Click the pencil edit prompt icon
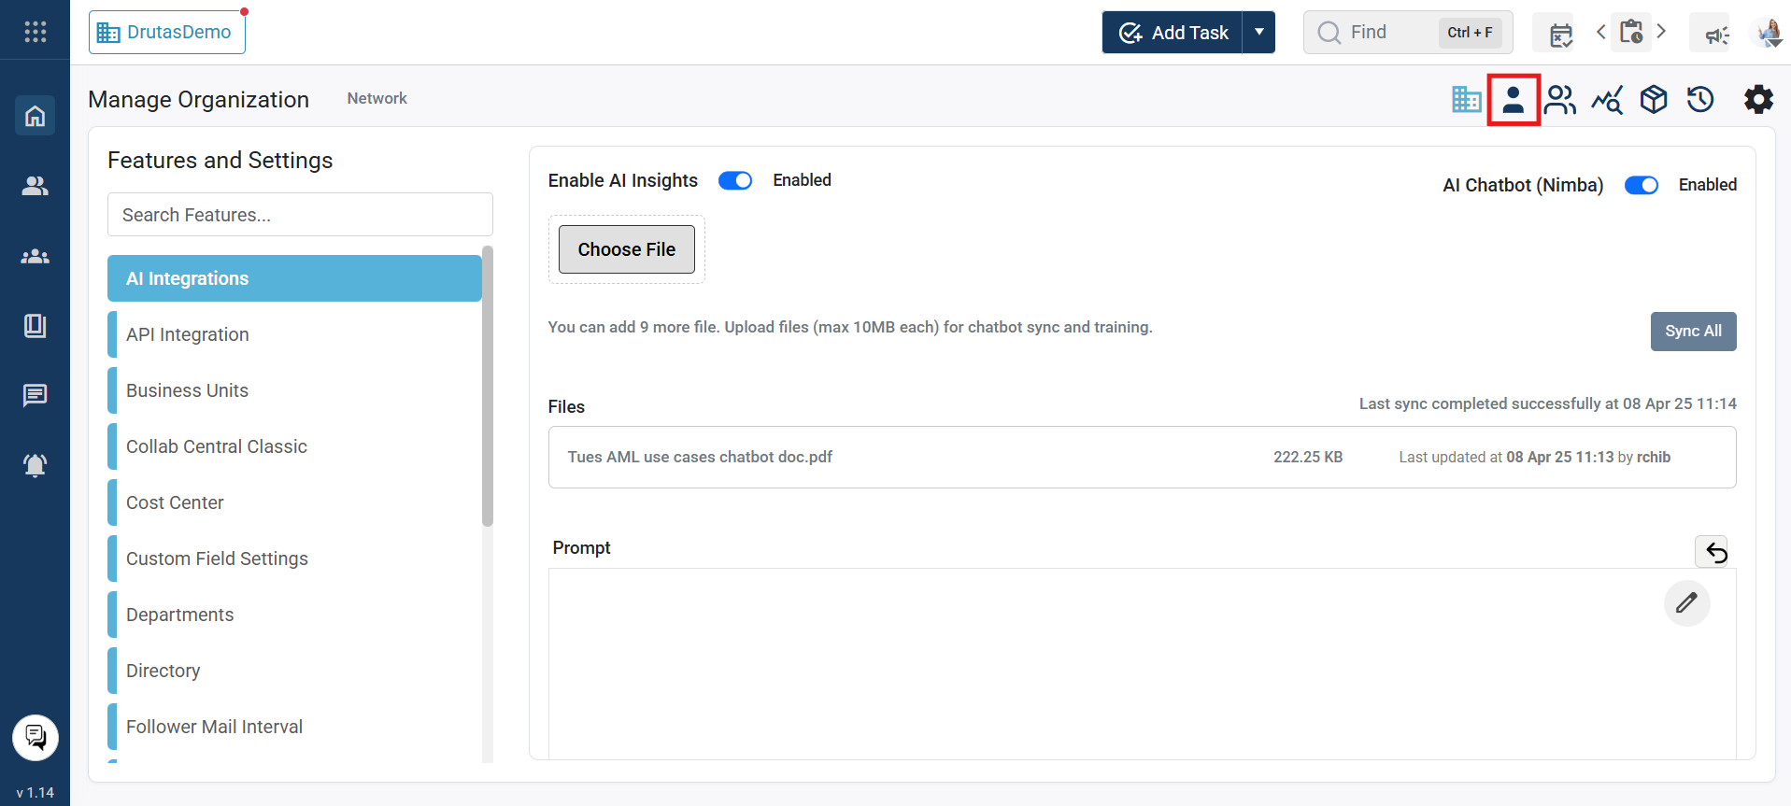This screenshot has height=806, width=1791. point(1685,603)
